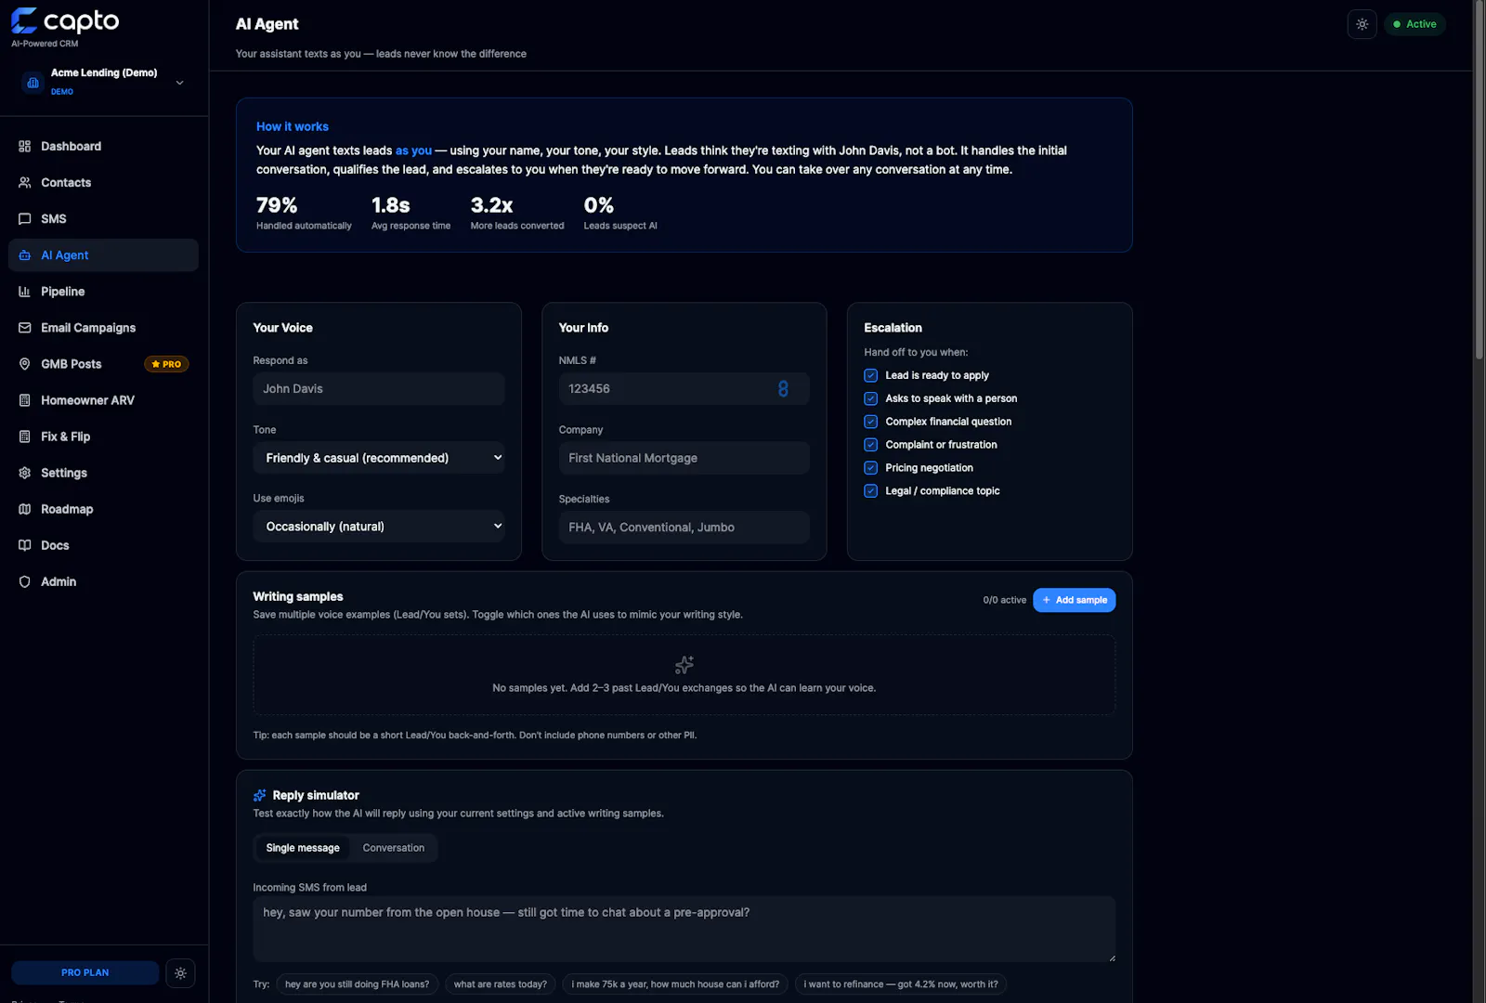Switch to the Conversation tab
The width and height of the screenshot is (1486, 1003).
394,848
